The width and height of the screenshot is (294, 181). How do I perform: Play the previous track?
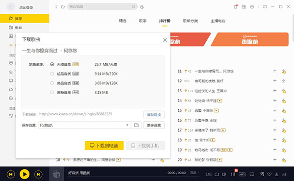(11, 175)
